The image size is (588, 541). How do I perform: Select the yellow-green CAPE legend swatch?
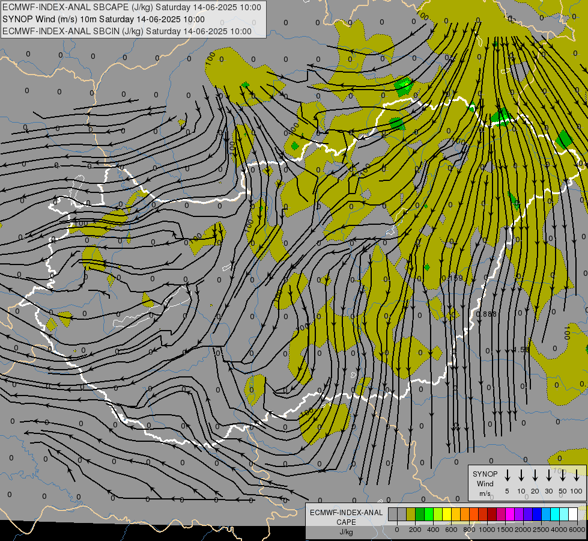pos(438,514)
